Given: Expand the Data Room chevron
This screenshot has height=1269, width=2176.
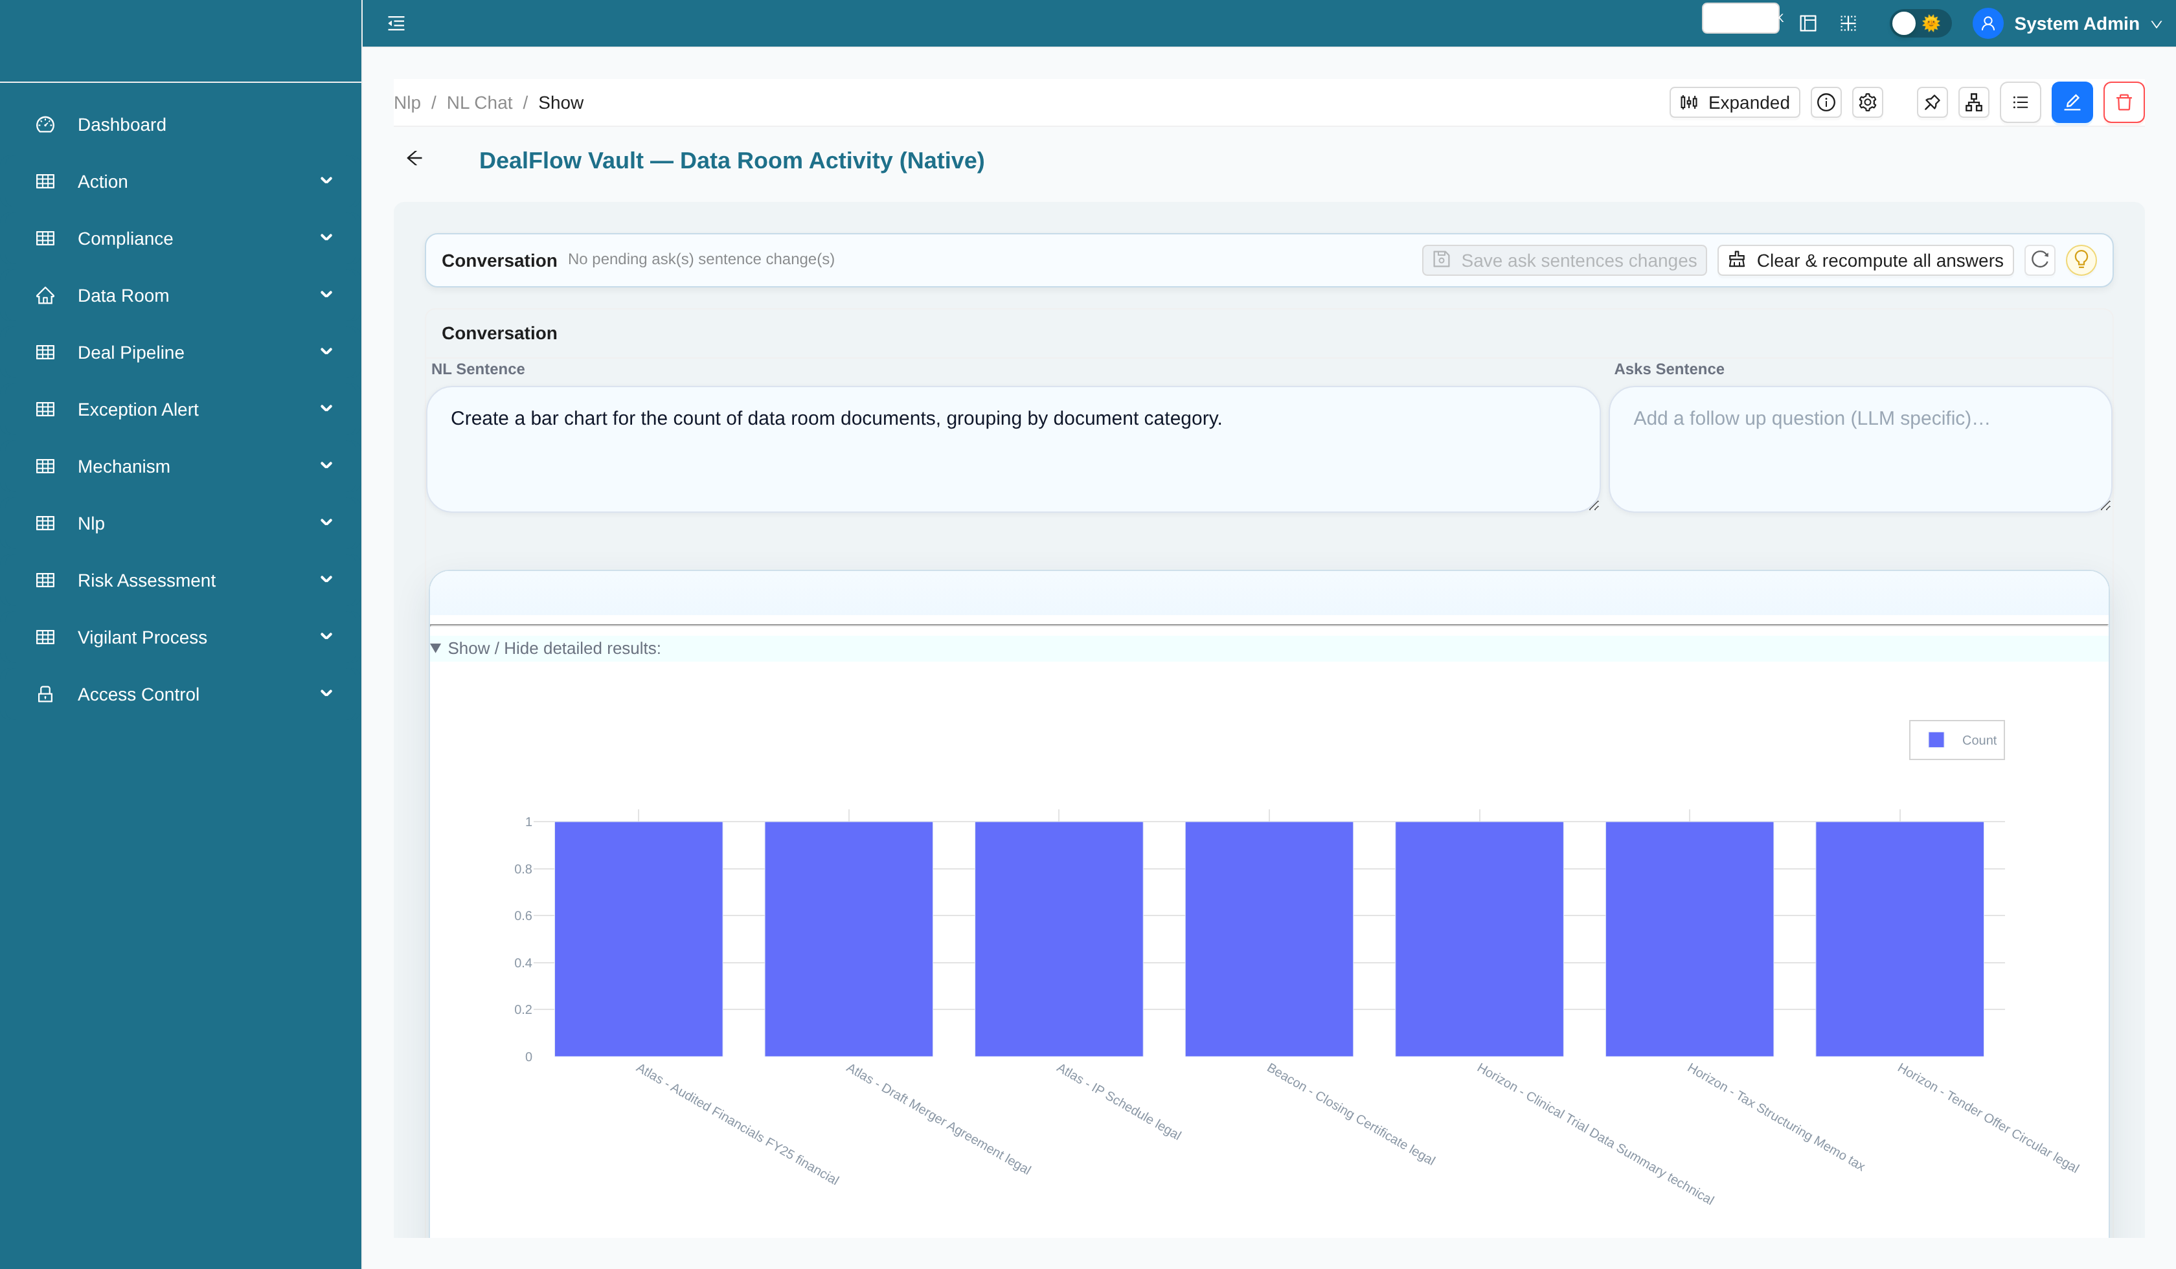Looking at the screenshot, I should [326, 295].
